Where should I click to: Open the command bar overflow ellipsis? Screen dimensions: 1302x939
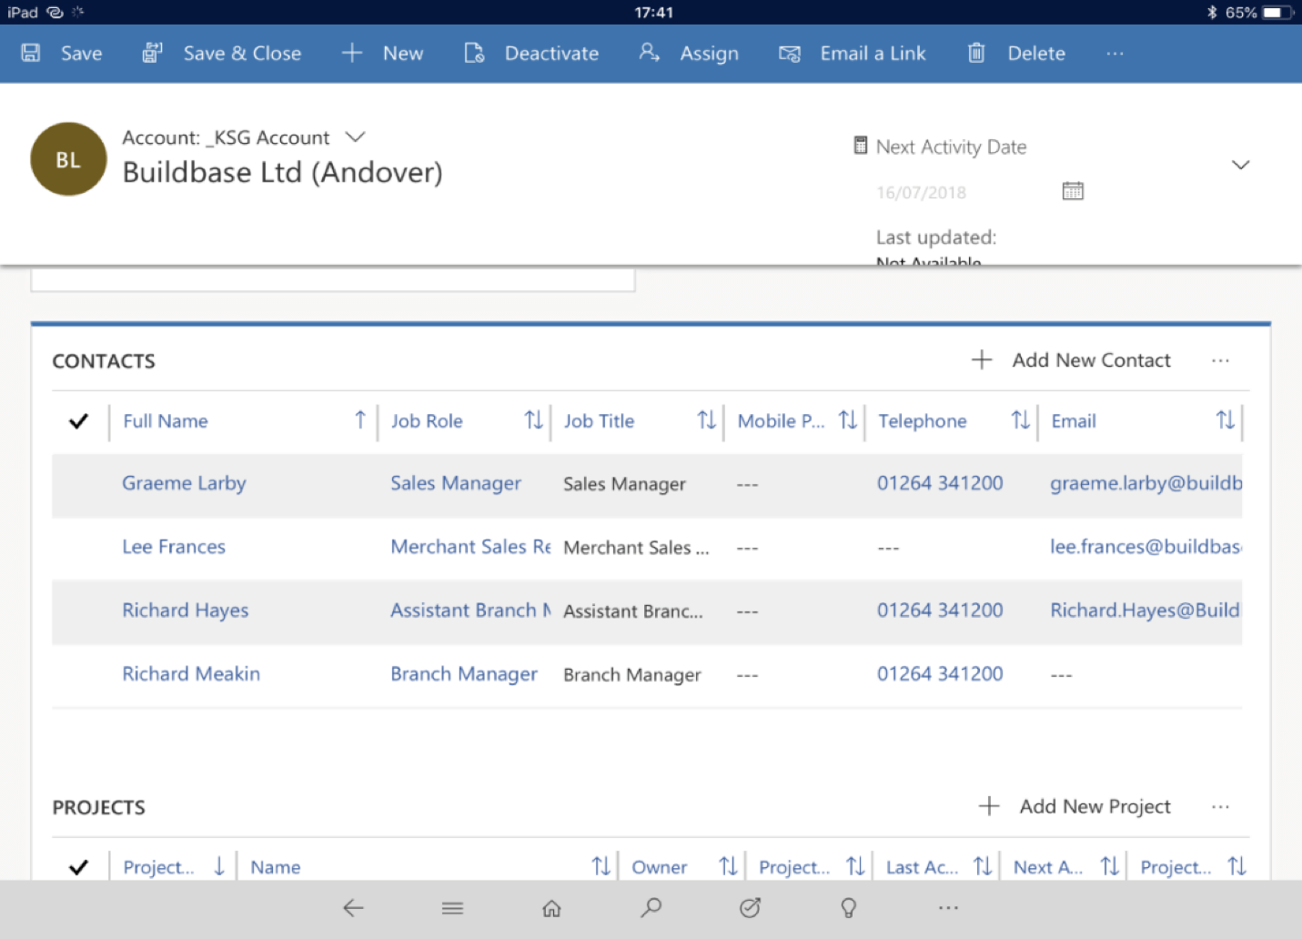click(1115, 54)
